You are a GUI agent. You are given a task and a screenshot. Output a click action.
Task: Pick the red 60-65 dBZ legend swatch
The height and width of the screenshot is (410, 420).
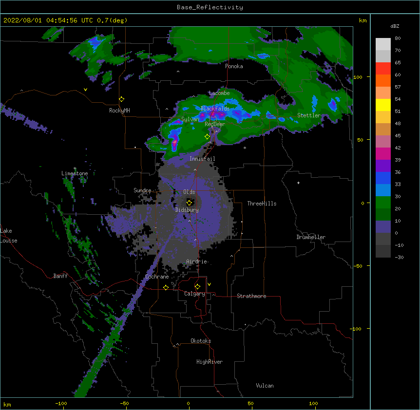383,69
